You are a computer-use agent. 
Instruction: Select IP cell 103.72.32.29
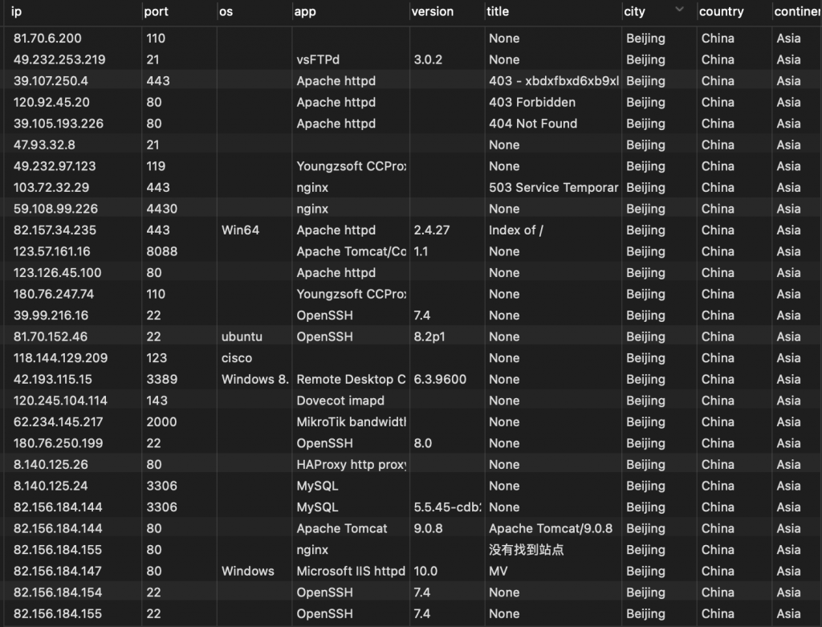coord(51,188)
